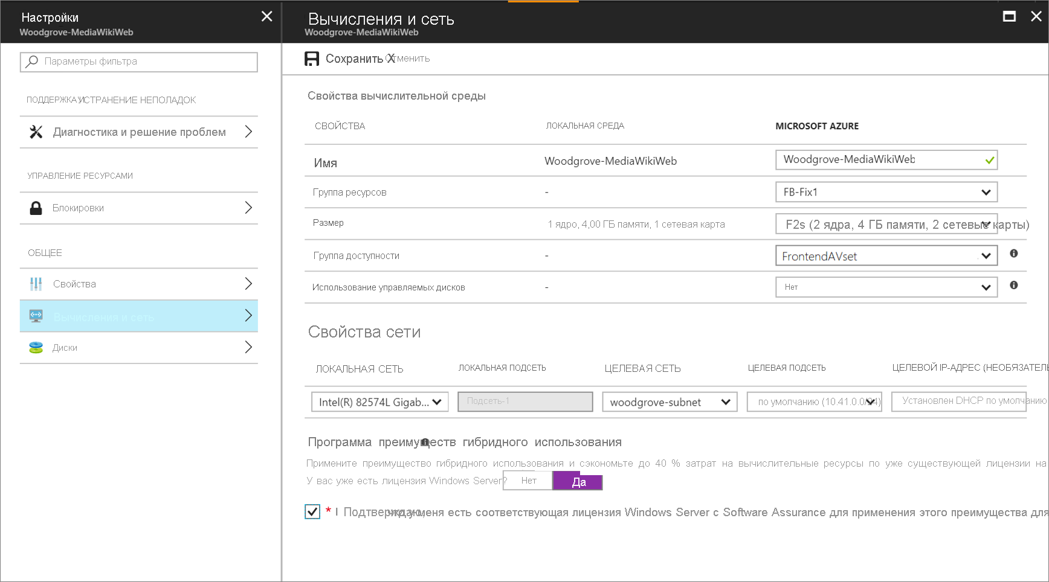This screenshot has width=1049, height=582.
Task: Click the Использование управляемых дисков label
Action: [389, 287]
